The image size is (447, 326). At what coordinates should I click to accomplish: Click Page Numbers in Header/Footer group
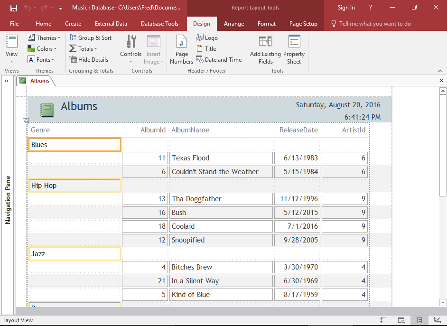tap(181, 48)
